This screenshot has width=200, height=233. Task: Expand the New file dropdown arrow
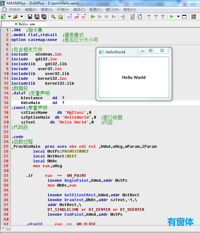(x=9, y=16)
